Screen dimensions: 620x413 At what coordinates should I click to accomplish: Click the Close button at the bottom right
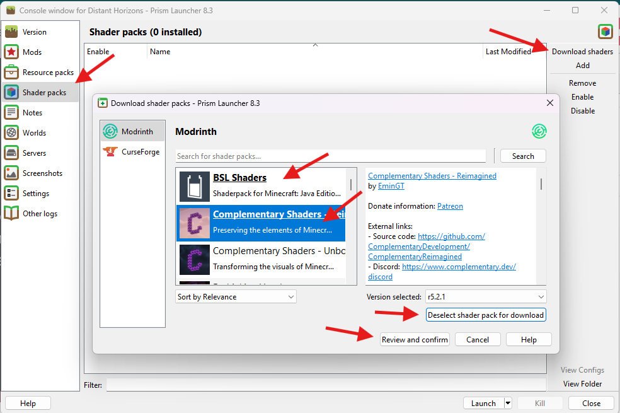pyautogui.click(x=591, y=403)
